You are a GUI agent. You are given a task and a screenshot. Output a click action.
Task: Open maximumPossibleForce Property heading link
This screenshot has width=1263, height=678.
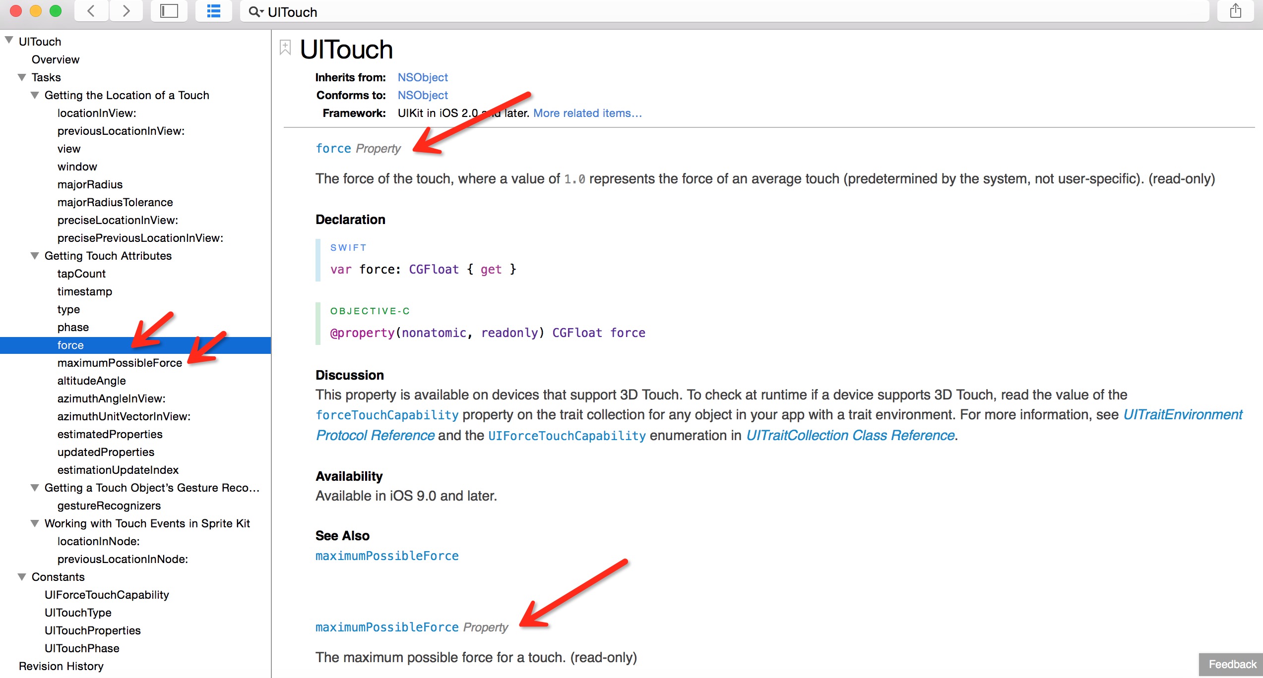(387, 627)
